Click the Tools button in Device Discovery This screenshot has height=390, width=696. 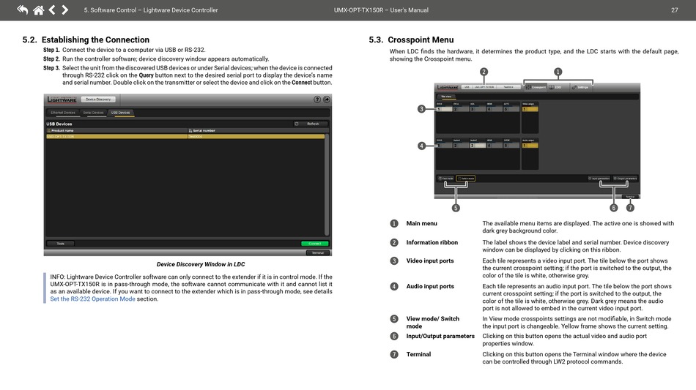click(x=60, y=244)
